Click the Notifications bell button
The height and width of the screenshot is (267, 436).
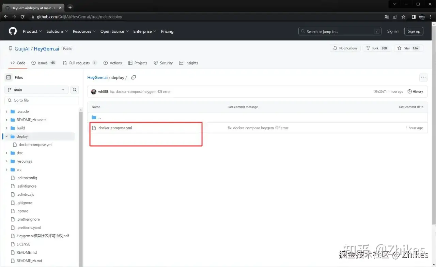pos(345,48)
